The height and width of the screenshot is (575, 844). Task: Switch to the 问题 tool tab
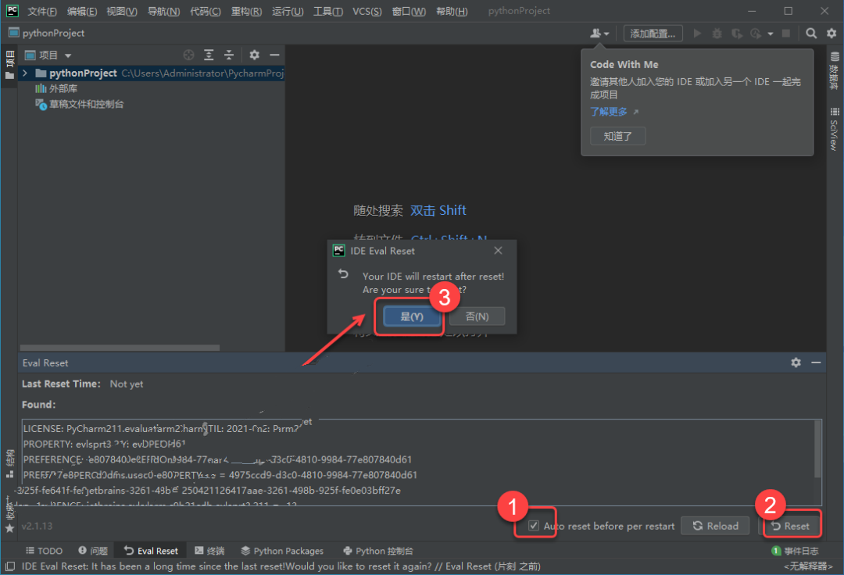(x=92, y=551)
